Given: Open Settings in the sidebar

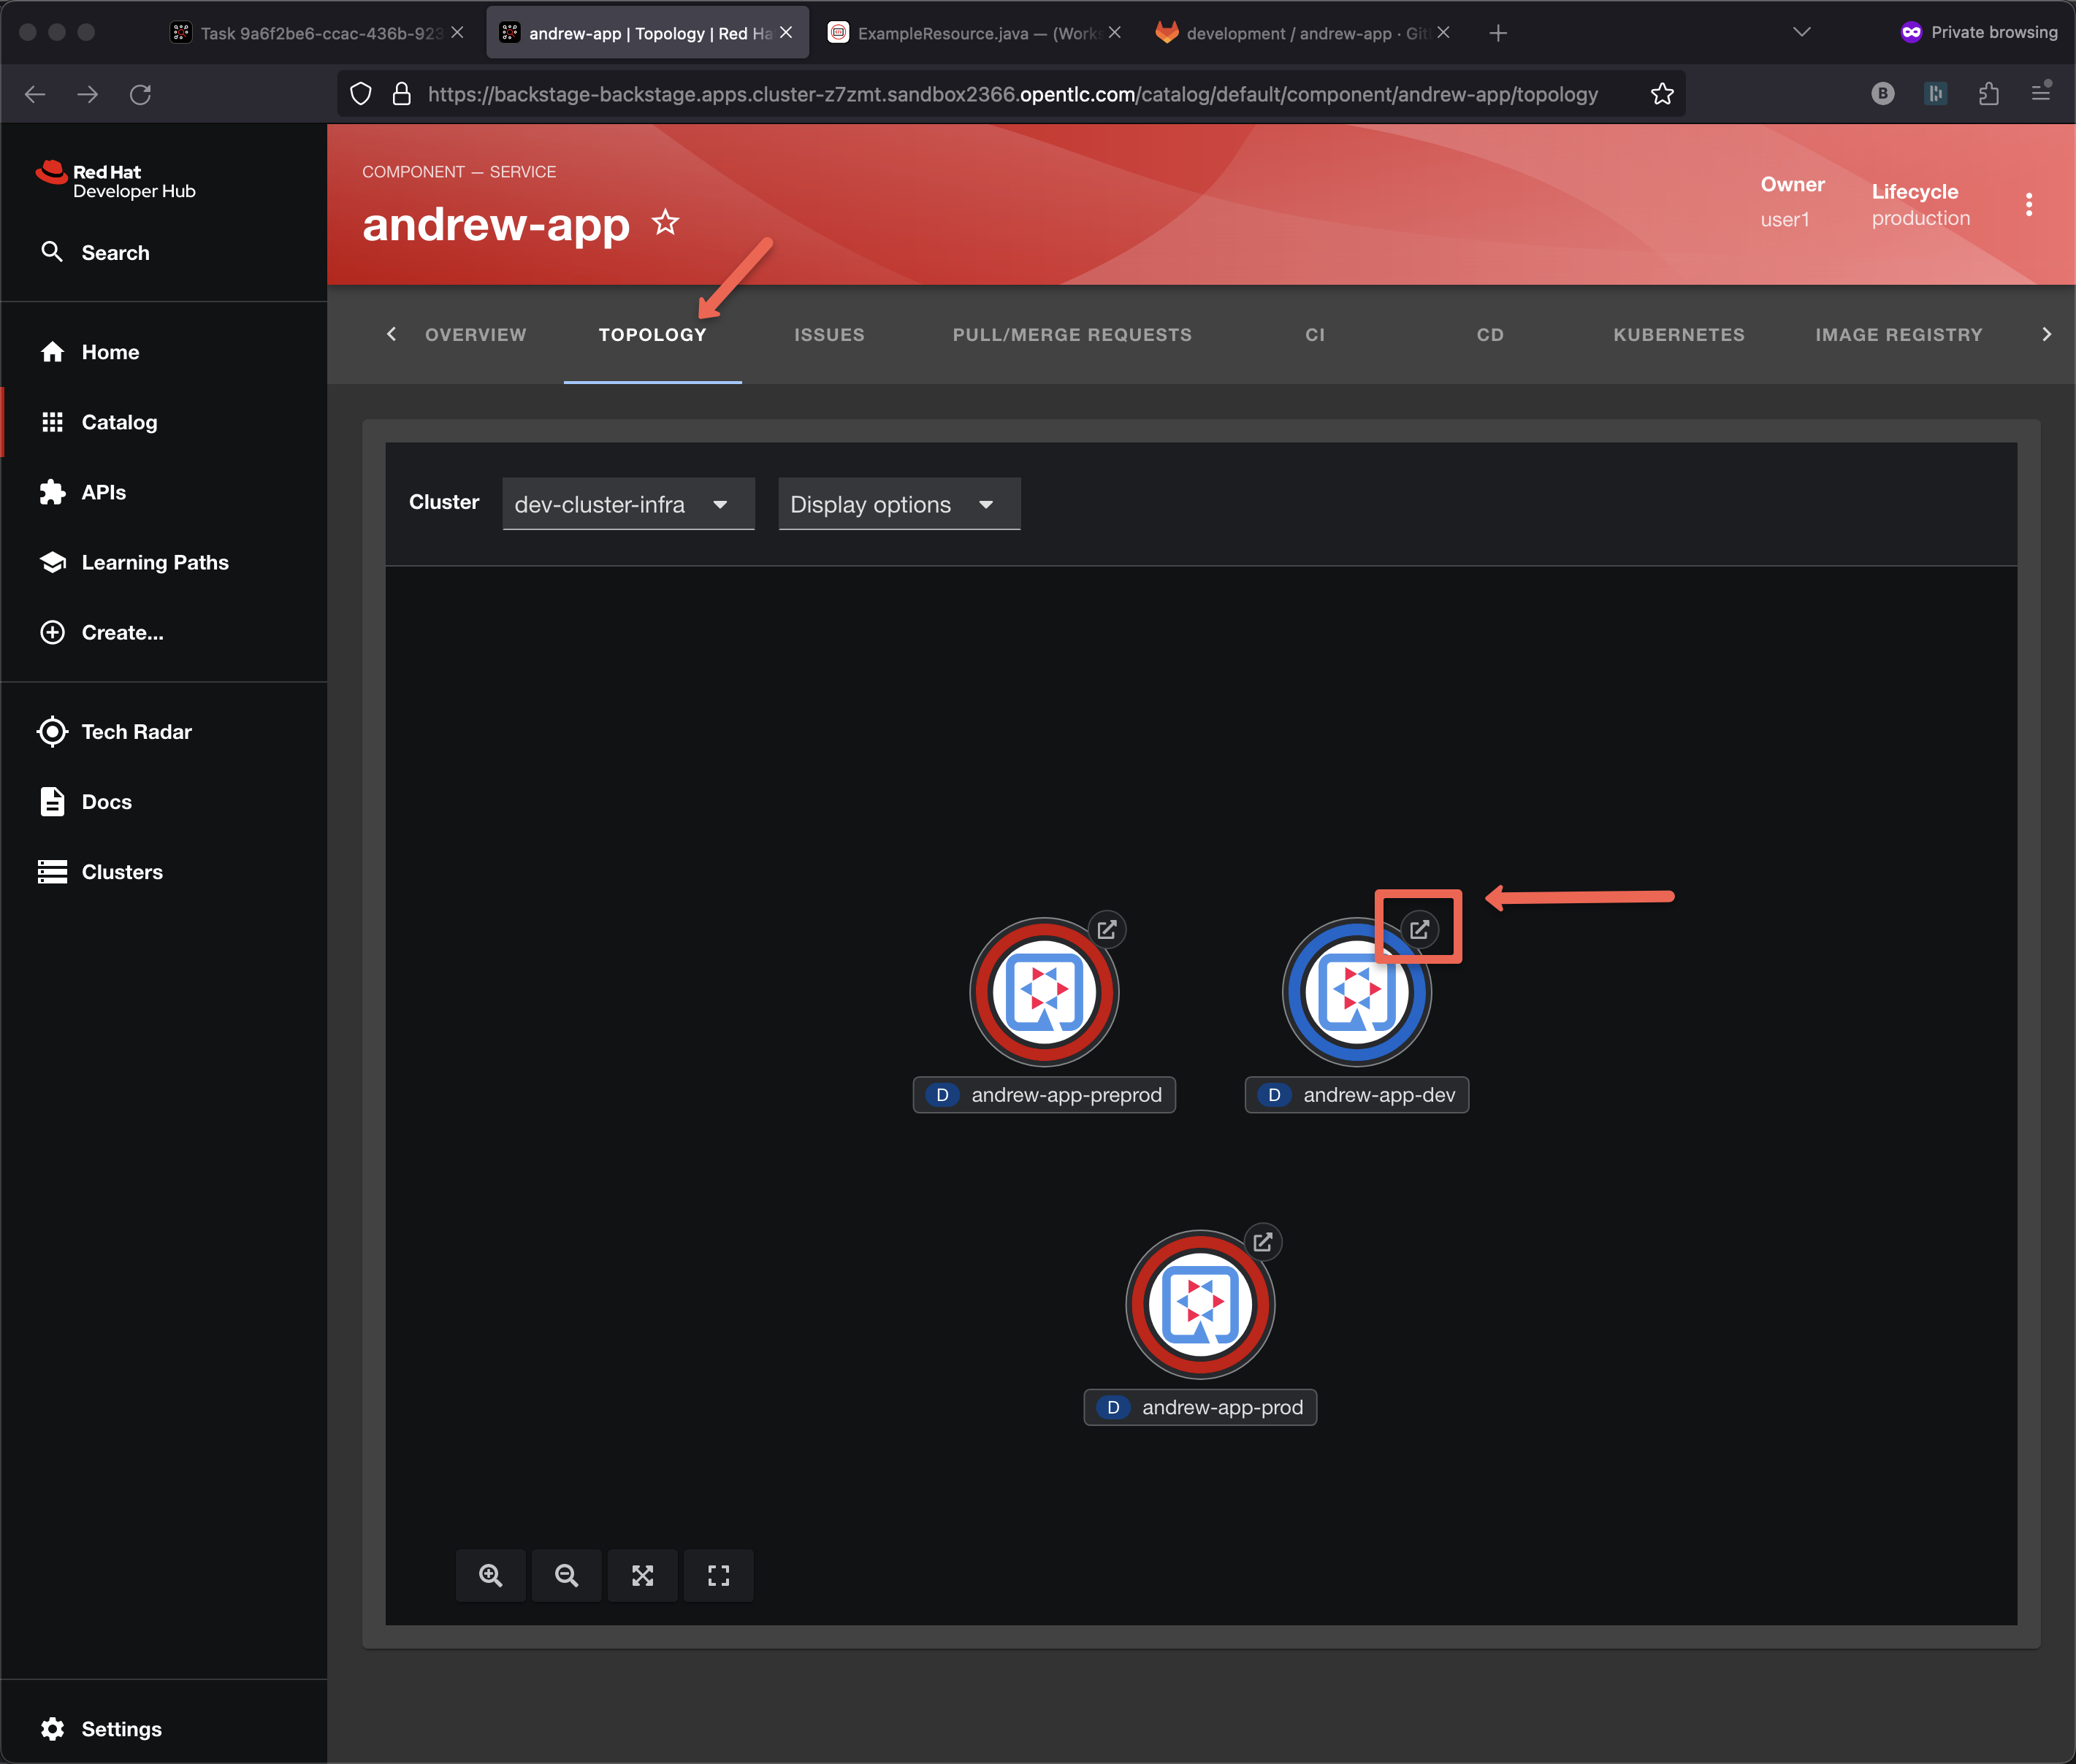Looking at the screenshot, I should pyautogui.click(x=121, y=1729).
